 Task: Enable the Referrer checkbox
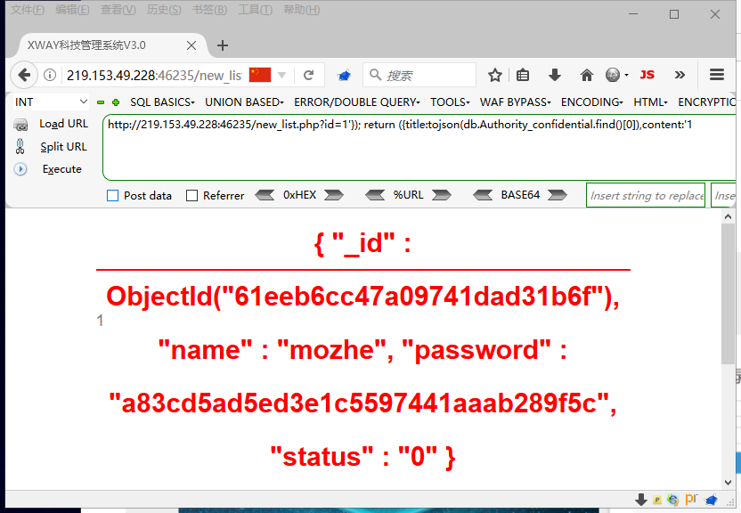191,196
